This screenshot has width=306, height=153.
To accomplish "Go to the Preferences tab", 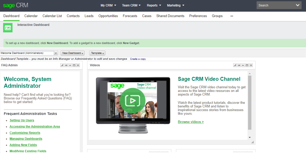I will pyautogui.click(x=198, y=16).
